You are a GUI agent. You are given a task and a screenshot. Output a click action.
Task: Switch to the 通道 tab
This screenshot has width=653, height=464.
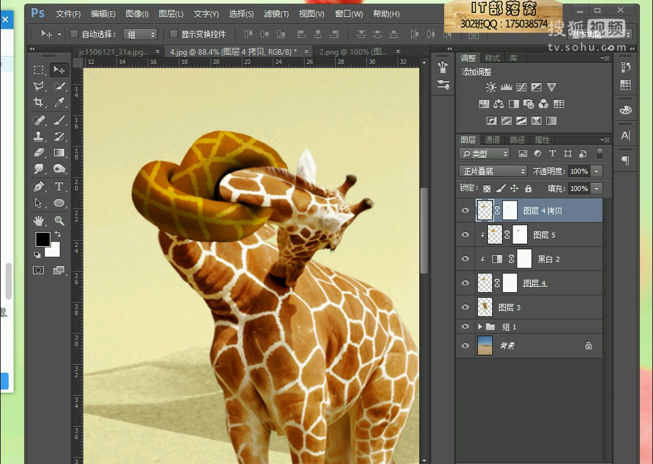pos(492,140)
